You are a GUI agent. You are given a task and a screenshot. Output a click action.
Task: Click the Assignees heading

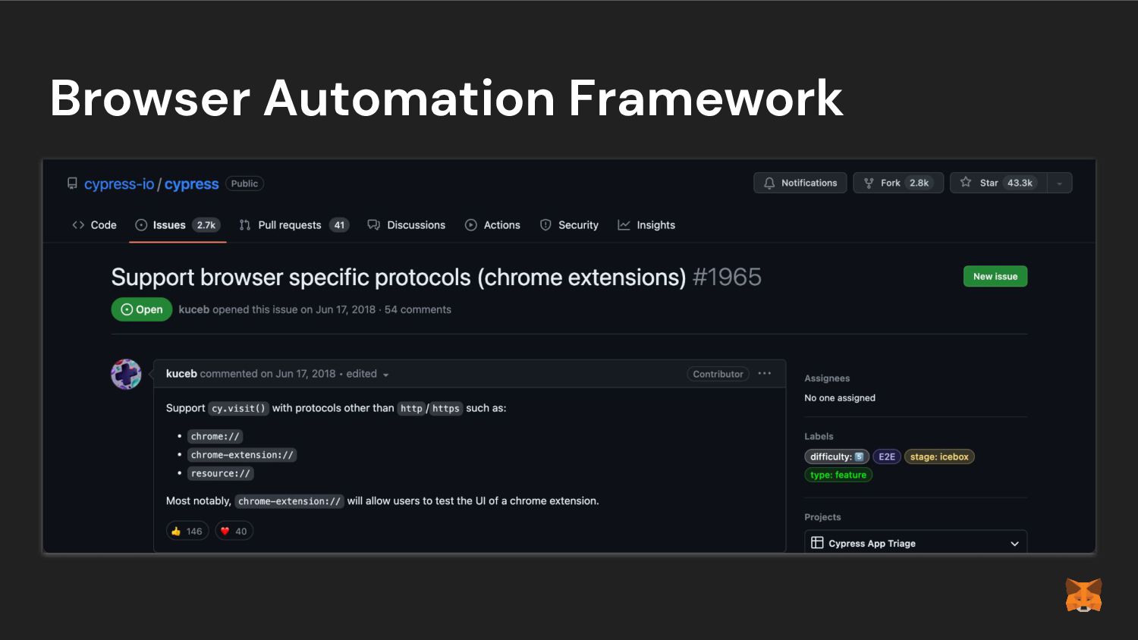(827, 378)
